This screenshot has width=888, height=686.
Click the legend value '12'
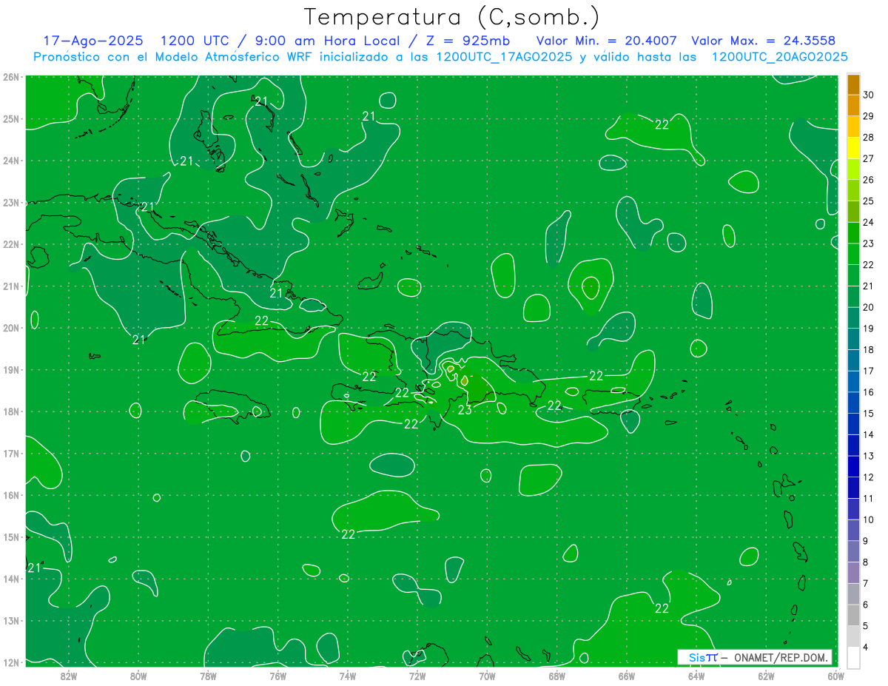(x=868, y=477)
